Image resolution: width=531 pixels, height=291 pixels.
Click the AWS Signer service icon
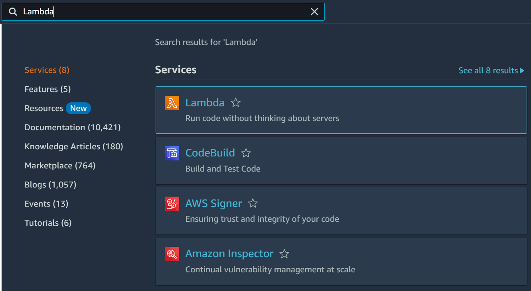172,203
